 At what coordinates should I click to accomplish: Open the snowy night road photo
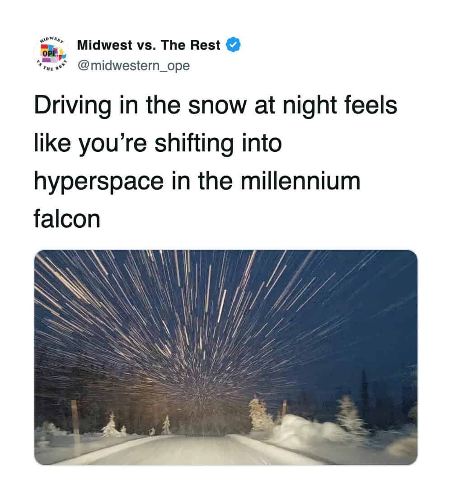coord(226,358)
